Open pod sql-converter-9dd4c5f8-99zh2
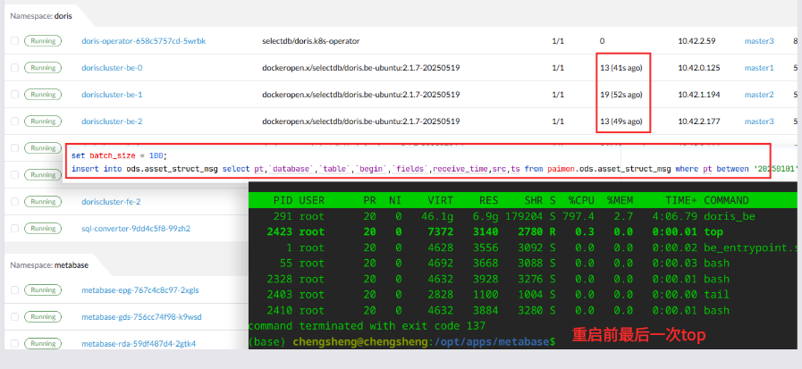 point(136,229)
